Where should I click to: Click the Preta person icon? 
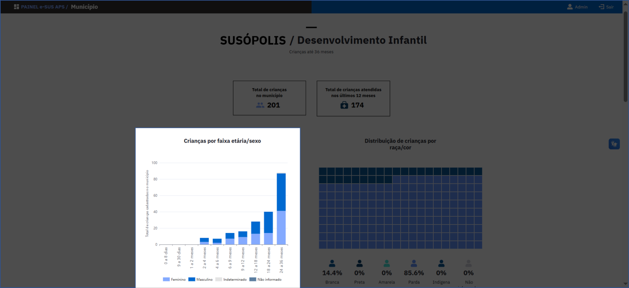[359, 263]
